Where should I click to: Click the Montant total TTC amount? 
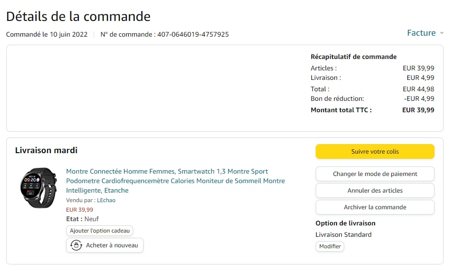click(x=418, y=110)
